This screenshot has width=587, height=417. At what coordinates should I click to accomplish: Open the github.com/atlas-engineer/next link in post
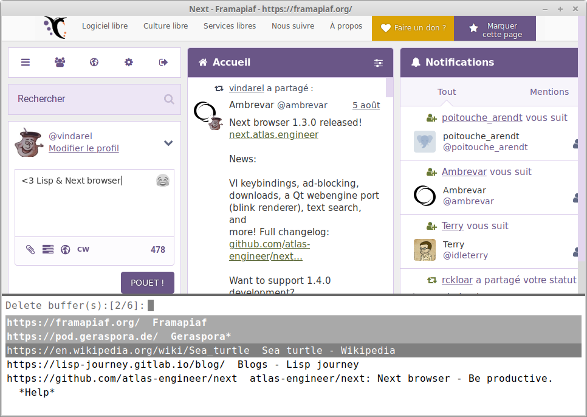point(270,250)
